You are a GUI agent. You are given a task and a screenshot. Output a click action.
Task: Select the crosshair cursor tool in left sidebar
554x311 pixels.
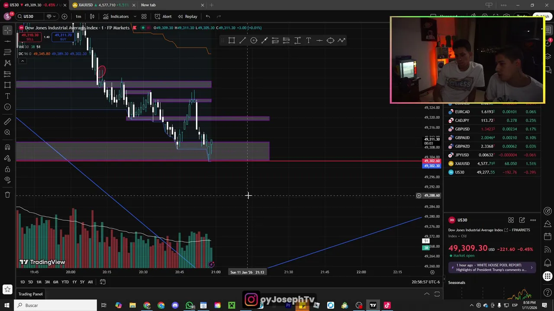7,30
